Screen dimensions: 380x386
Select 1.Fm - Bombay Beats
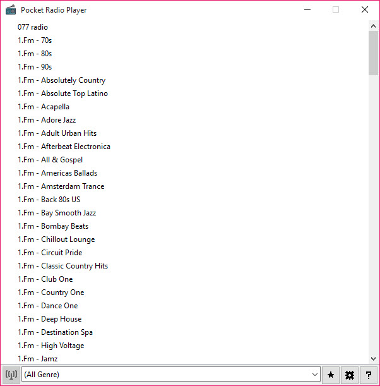pyautogui.click(x=53, y=226)
